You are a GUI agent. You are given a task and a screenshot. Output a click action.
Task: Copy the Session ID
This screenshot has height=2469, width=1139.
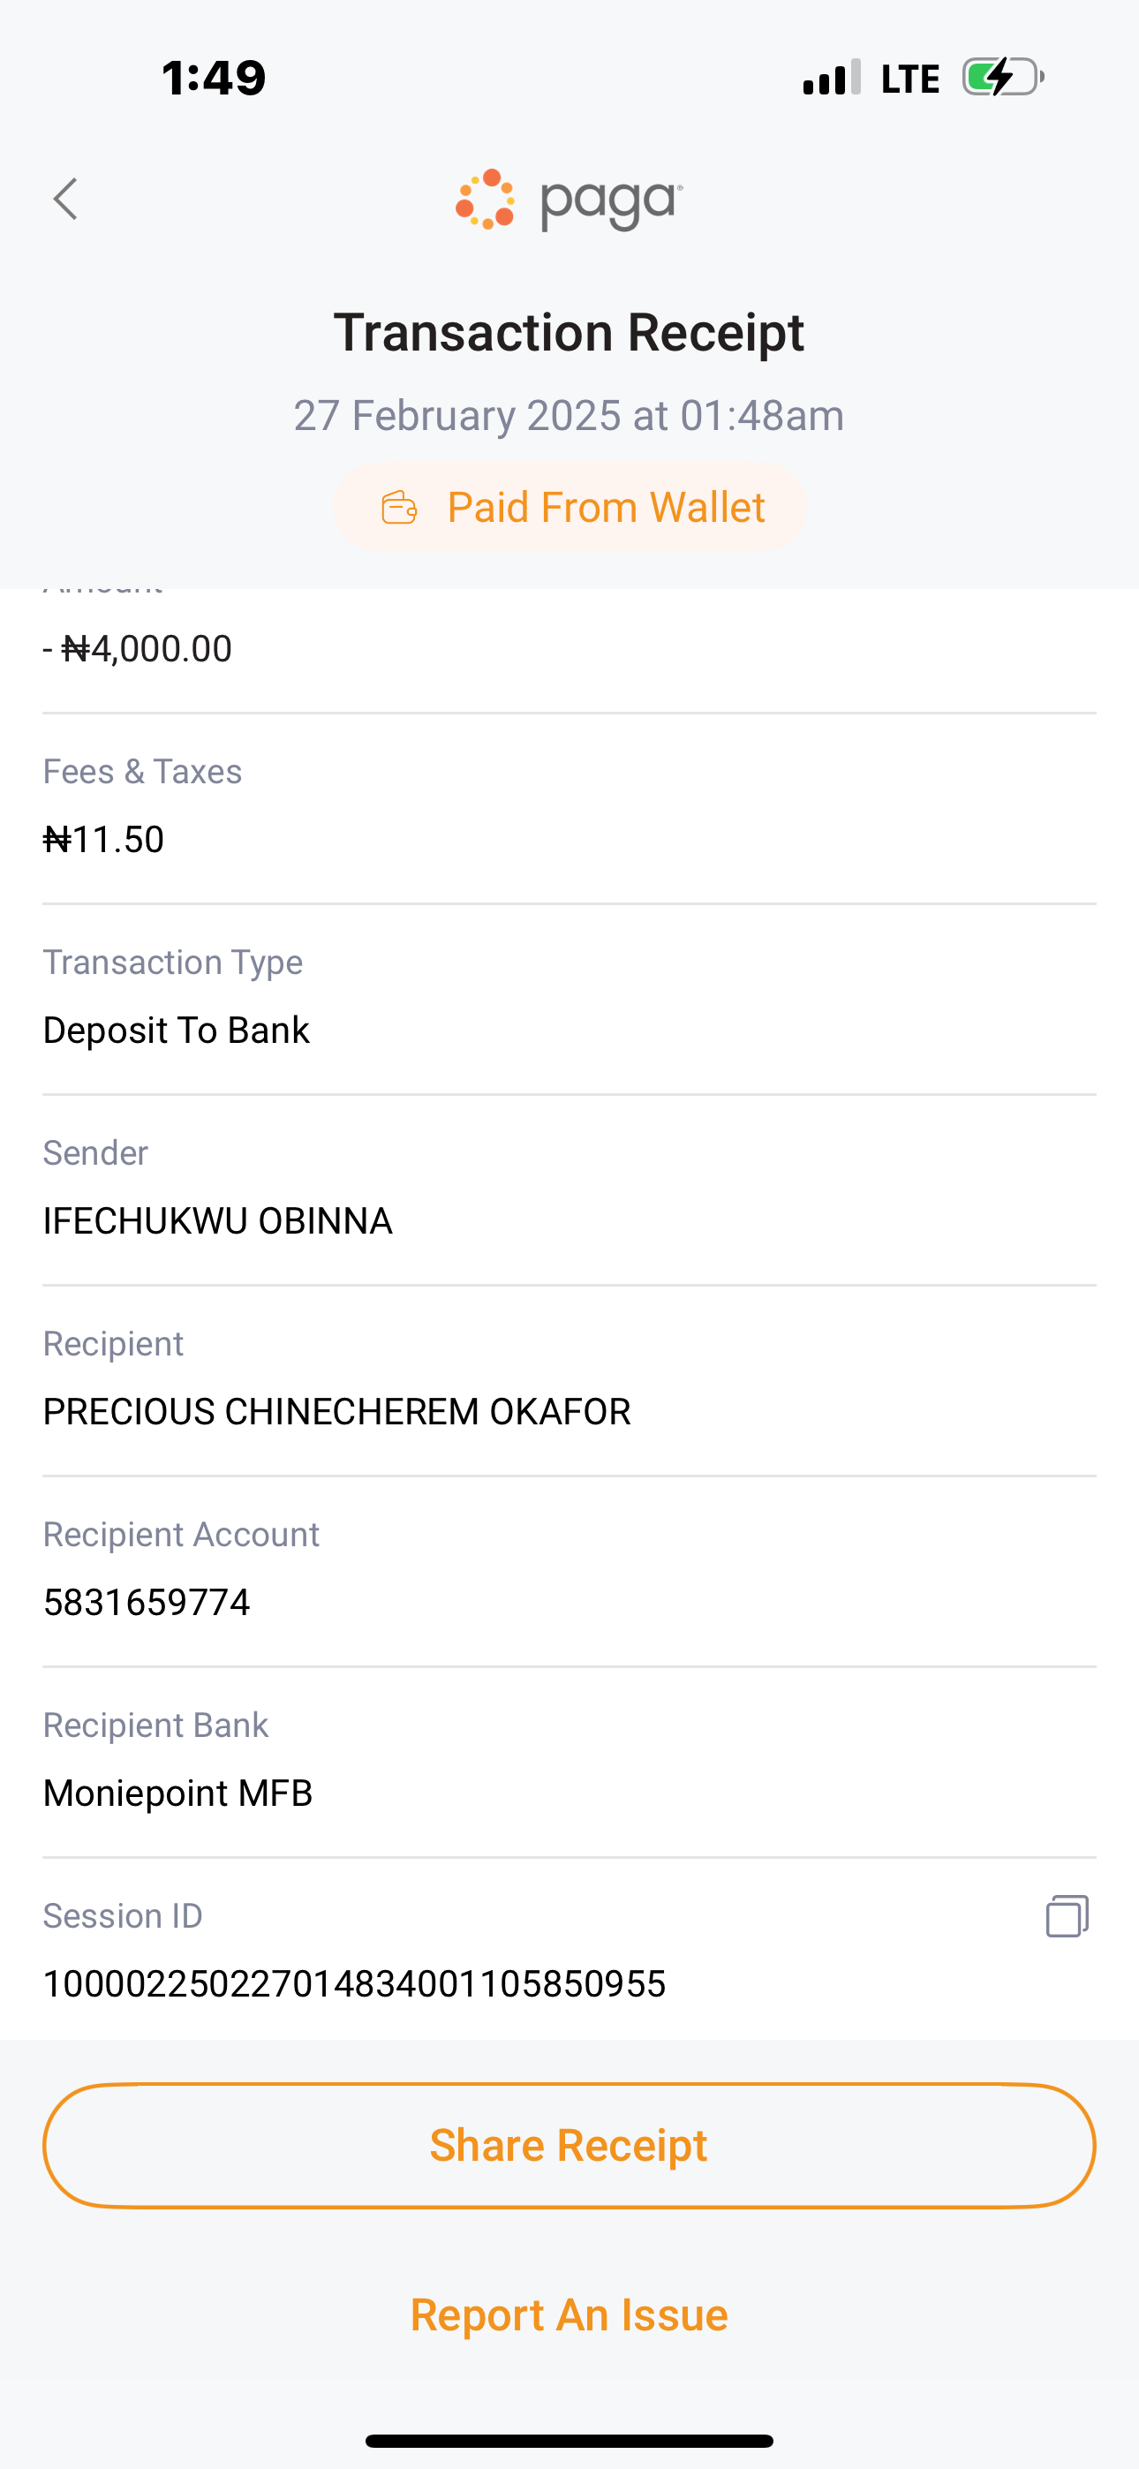[1066, 1916]
